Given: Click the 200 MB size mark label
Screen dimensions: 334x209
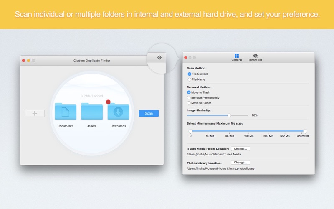Looking at the screenshot, I should [x=268, y=136].
